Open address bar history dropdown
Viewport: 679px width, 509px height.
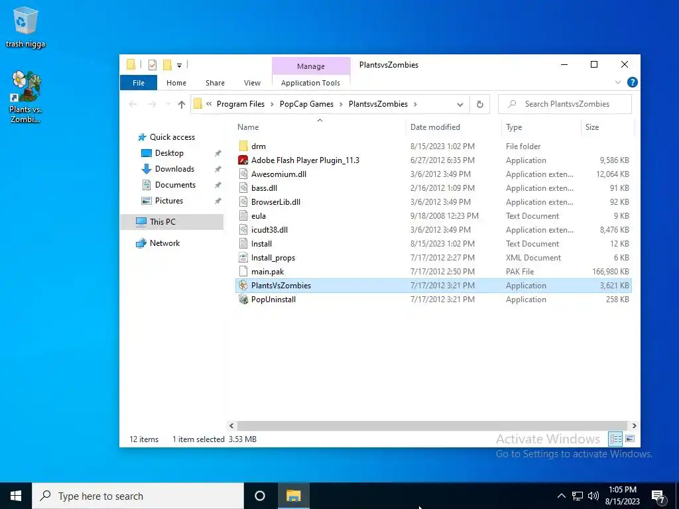pos(460,104)
